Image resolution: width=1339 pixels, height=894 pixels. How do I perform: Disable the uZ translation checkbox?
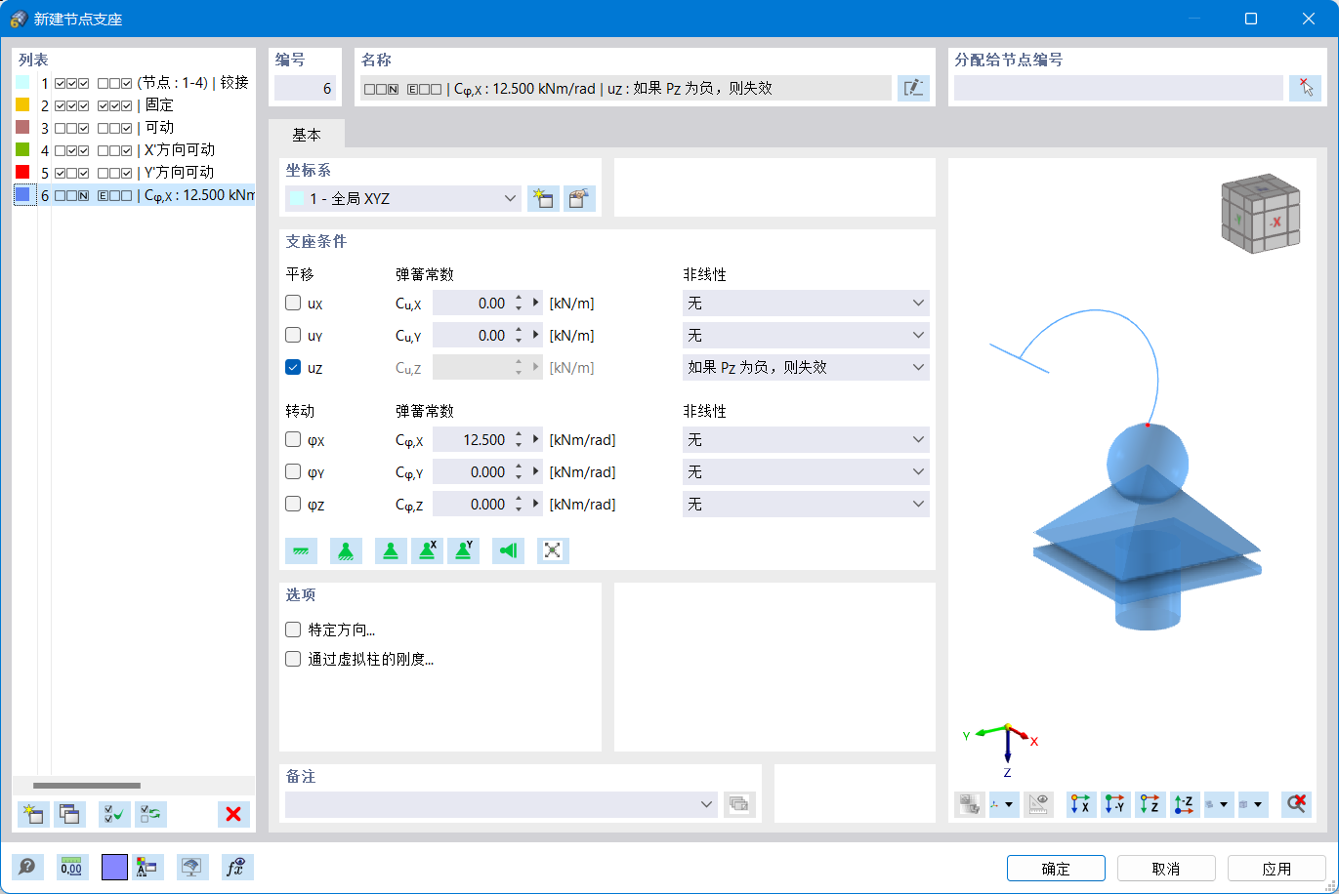(x=292, y=367)
